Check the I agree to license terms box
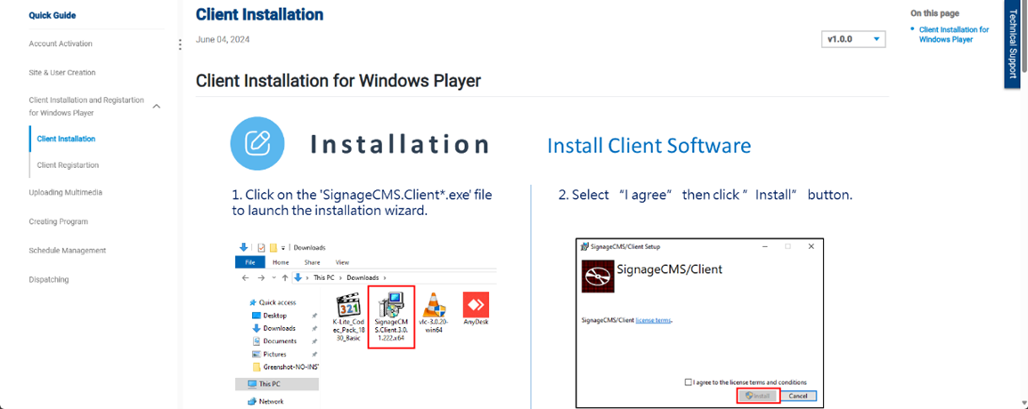The image size is (1028, 409). point(689,382)
